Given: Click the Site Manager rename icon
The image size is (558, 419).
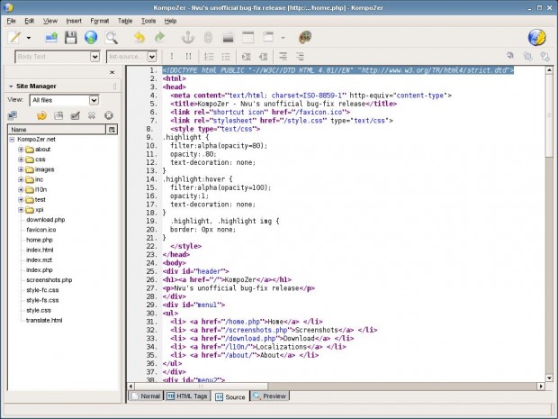Looking at the screenshot, I should tap(75, 115).
